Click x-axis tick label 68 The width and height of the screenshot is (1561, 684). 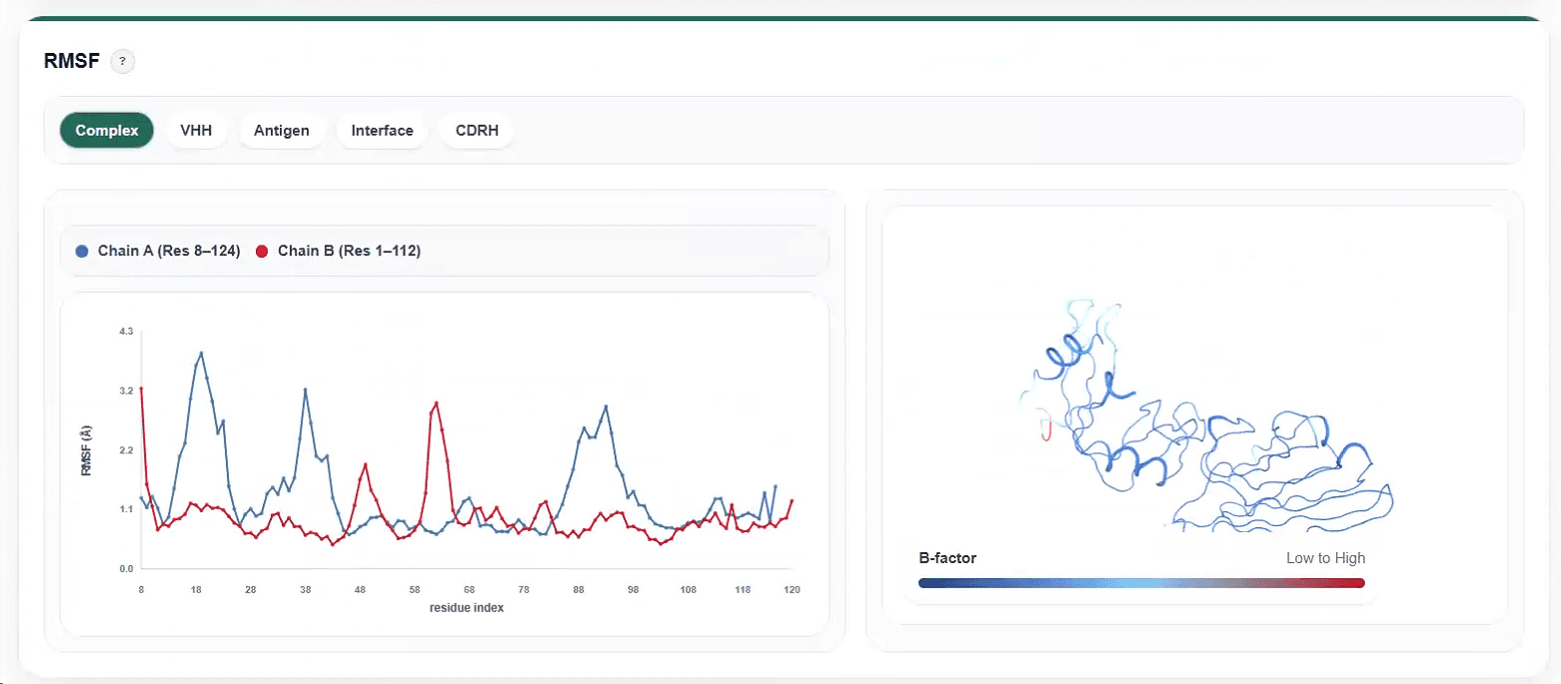click(x=469, y=589)
